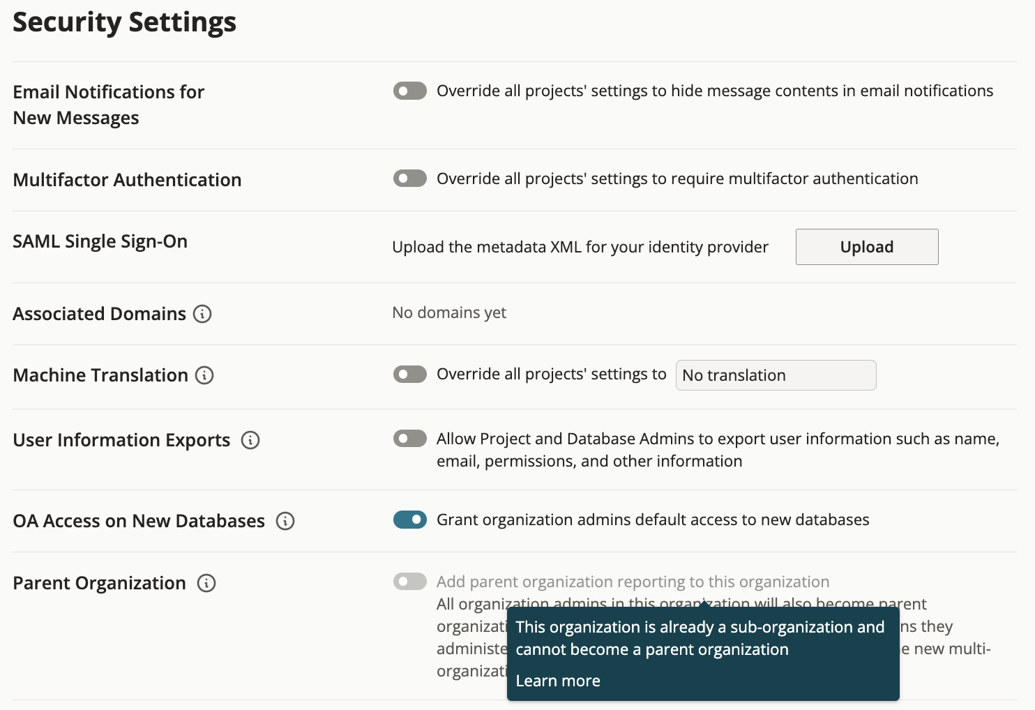Select the Security Settings heading
Image resolution: width=1035 pixels, height=710 pixels.
click(124, 22)
